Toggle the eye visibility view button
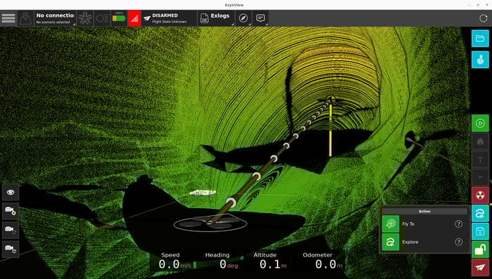492x279 pixels. click(11, 192)
